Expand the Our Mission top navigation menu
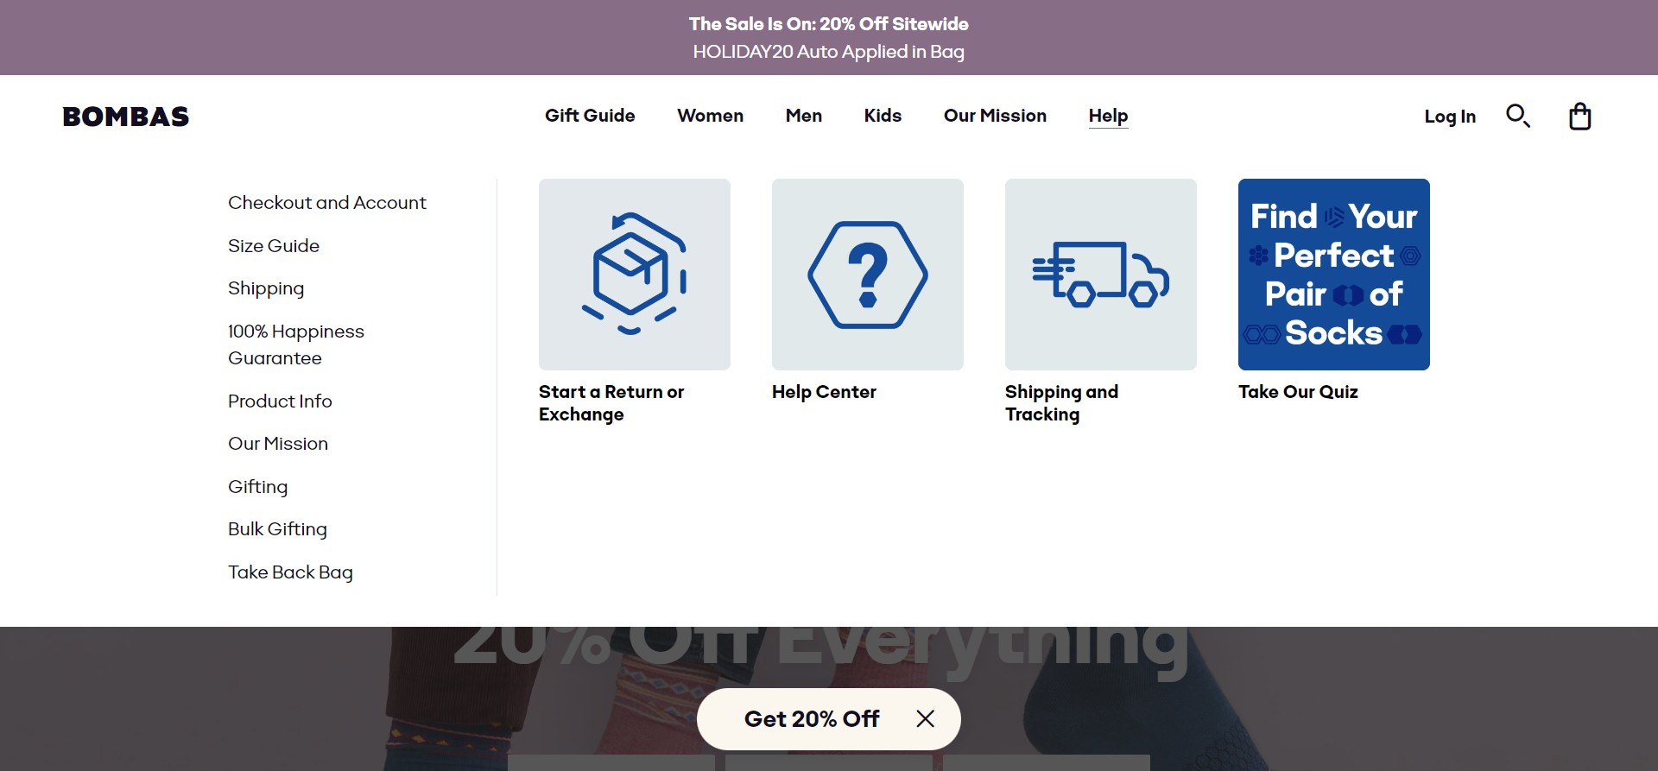The width and height of the screenshot is (1658, 771). click(x=995, y=116)
